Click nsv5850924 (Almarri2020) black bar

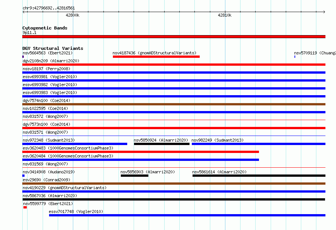[162, 144]
